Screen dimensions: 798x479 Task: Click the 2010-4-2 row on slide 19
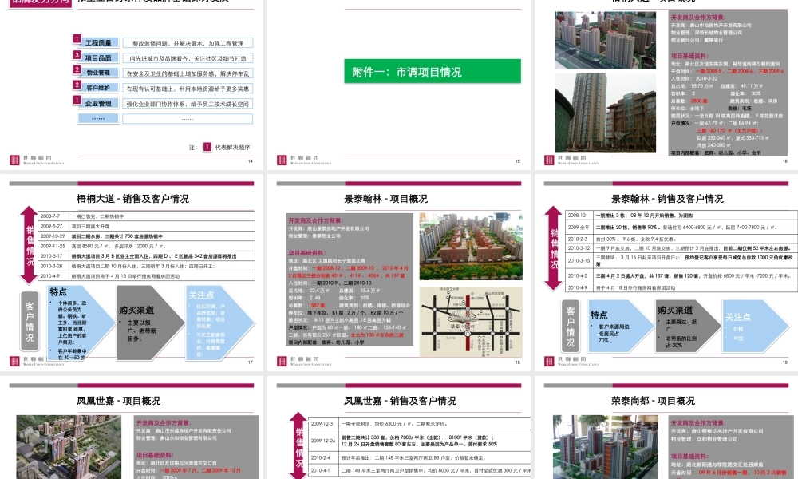coord(681,275)
